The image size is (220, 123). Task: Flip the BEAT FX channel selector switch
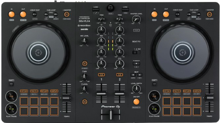pos(136,53)
